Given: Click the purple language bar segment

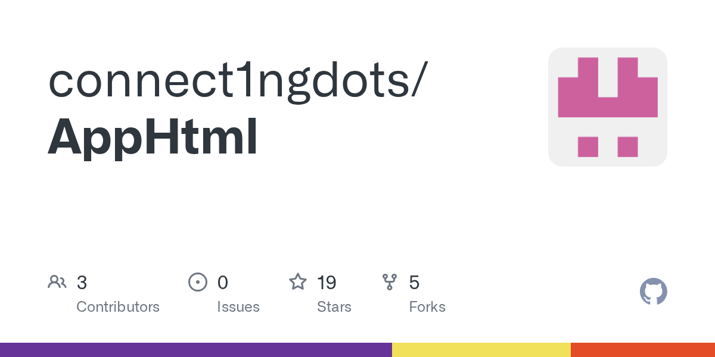Looking at the screenshot, I should pos(195,350).
